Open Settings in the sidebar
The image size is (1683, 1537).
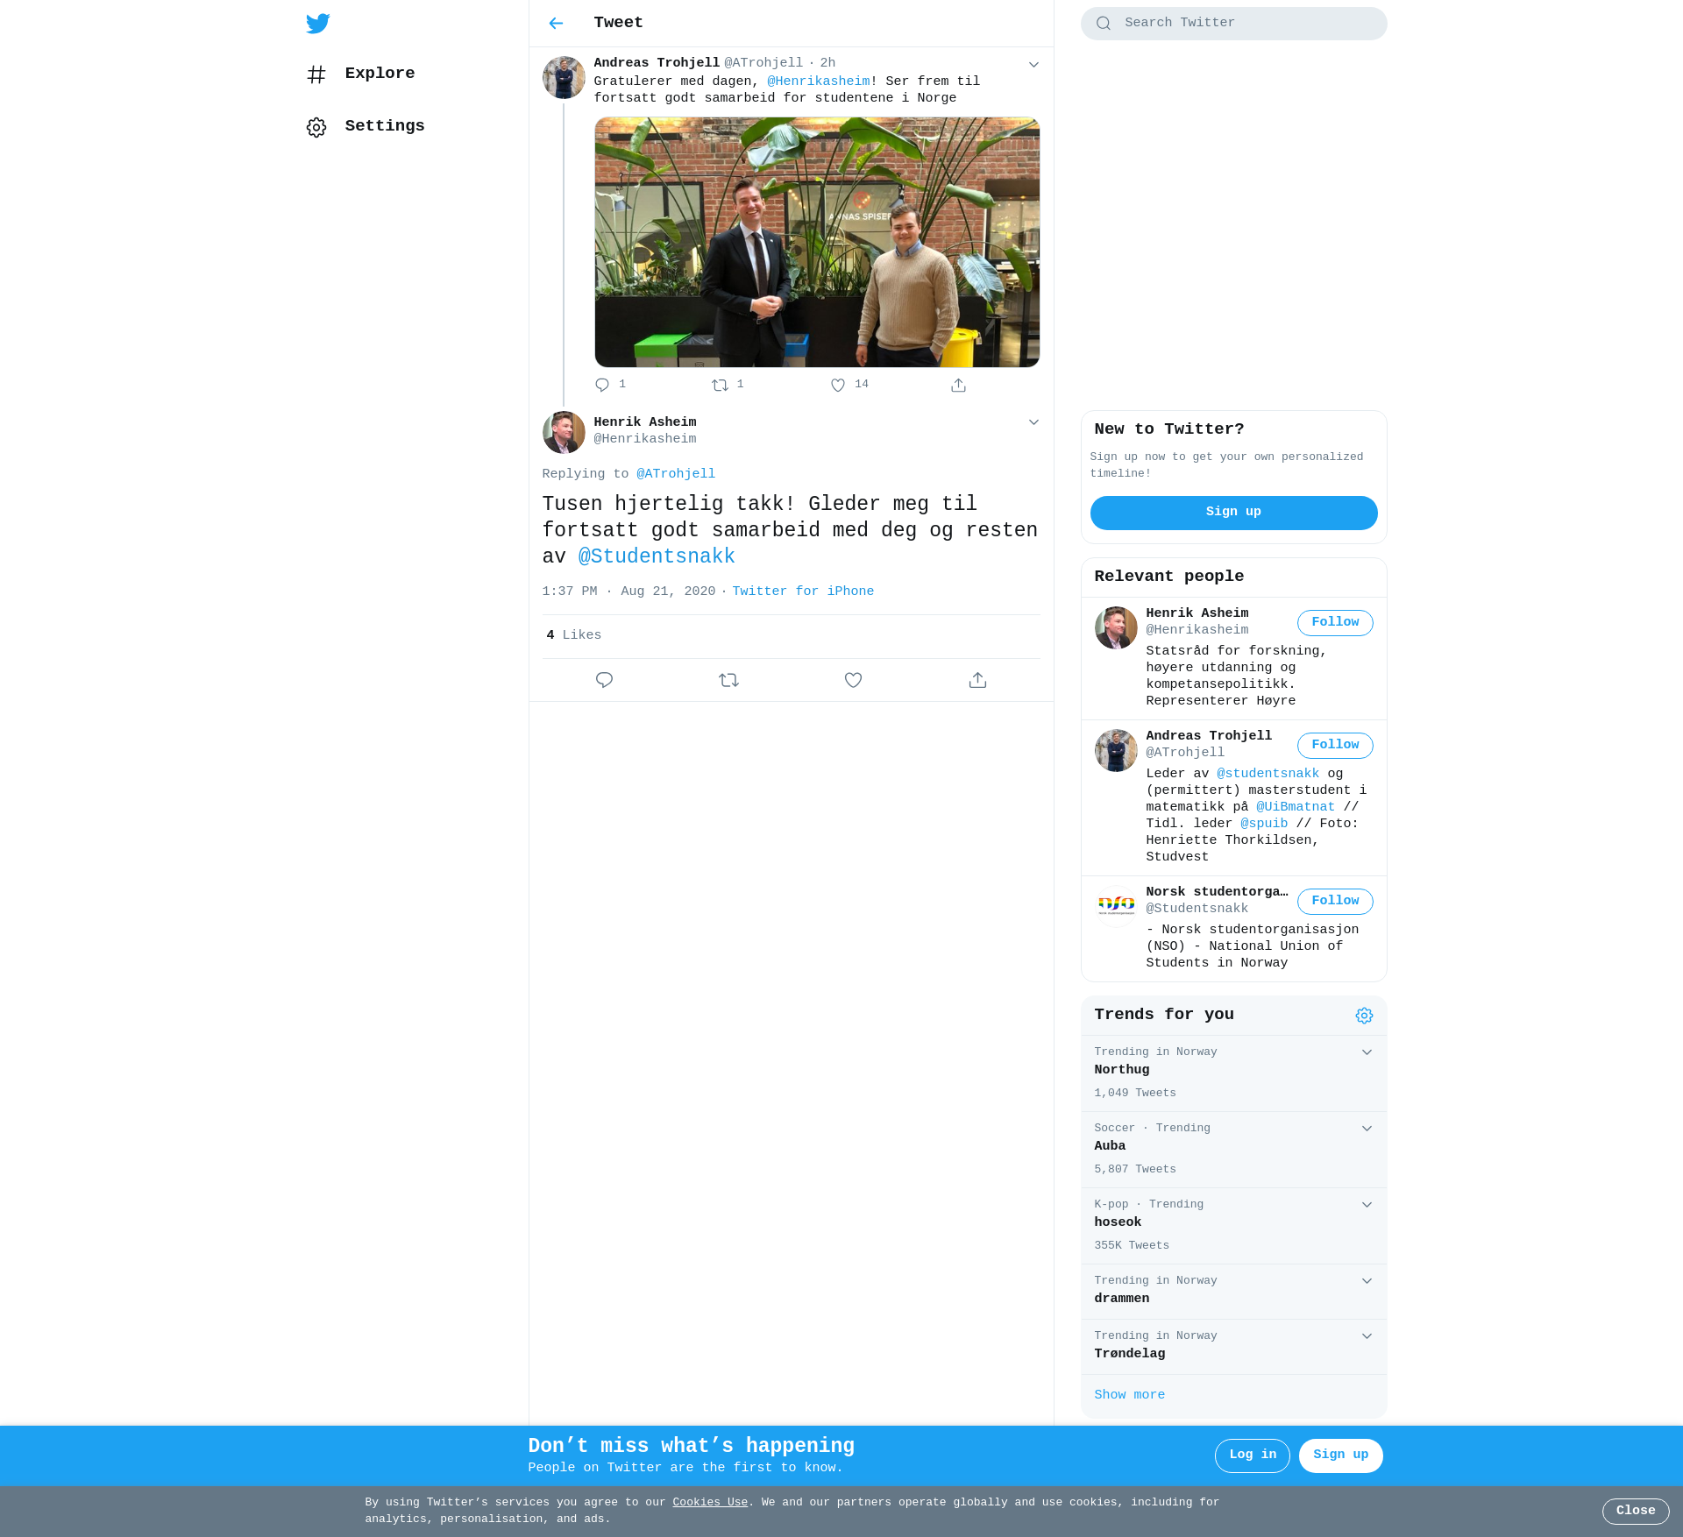(x=384, y=126)
